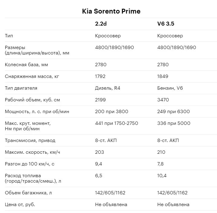Viewport: 217px width, 213px height.
Task: Click the Kia Sorento Prime table title
Action: (111, 11)
